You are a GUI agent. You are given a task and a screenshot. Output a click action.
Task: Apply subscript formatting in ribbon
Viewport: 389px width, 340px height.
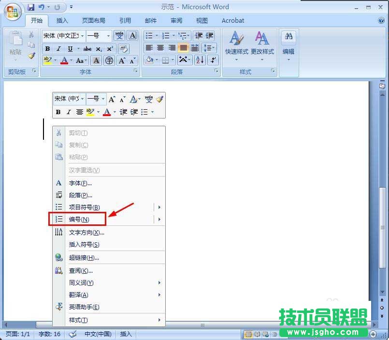(99, 49)
